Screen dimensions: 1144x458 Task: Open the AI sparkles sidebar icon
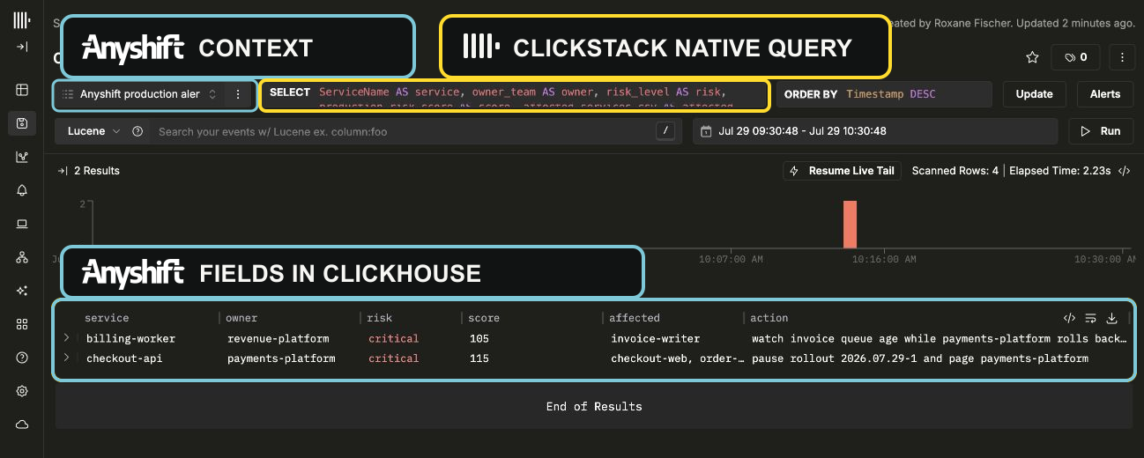[22, 291]
